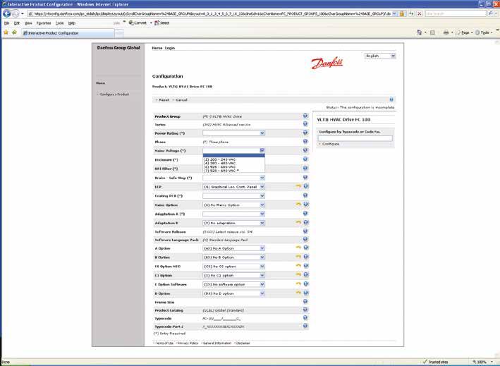This screenshot has width=500, height=366.
Task: Open the info icon beside Power Rating
Action: coord(305,133)
